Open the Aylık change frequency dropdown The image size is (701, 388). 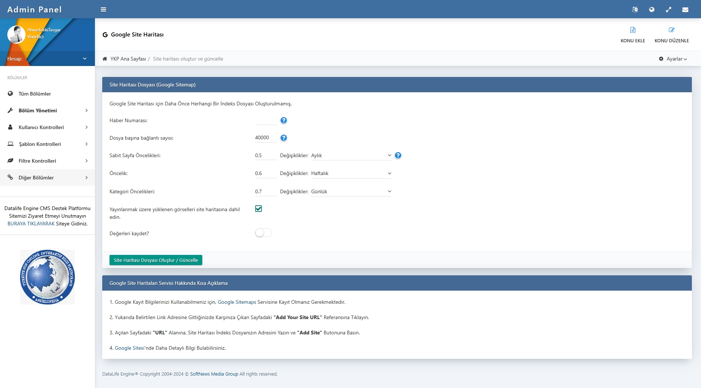click(x=351, y=155)
